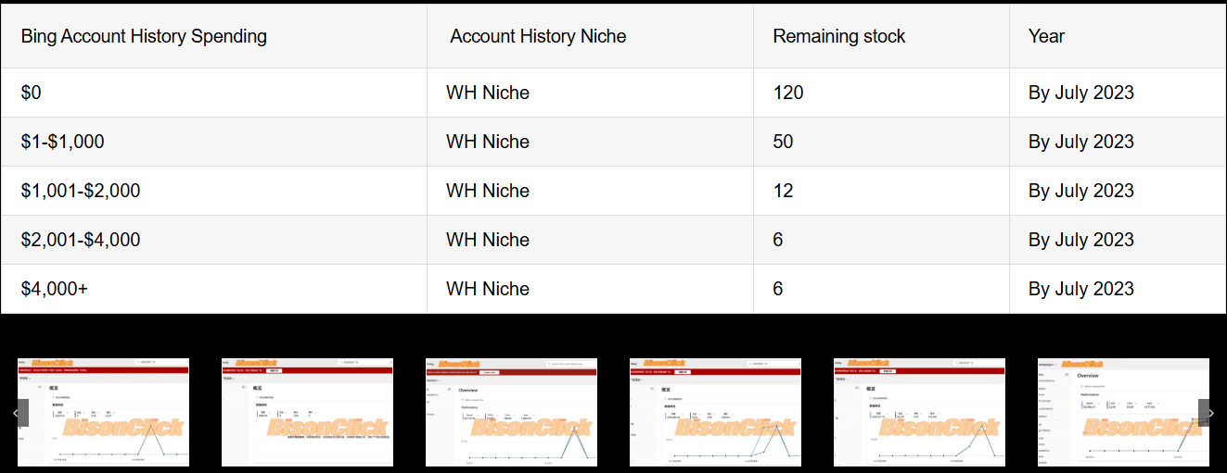
Task: Select the 'Remaining stock' column header
Action: pyautogui.click(x=839, y=36)
